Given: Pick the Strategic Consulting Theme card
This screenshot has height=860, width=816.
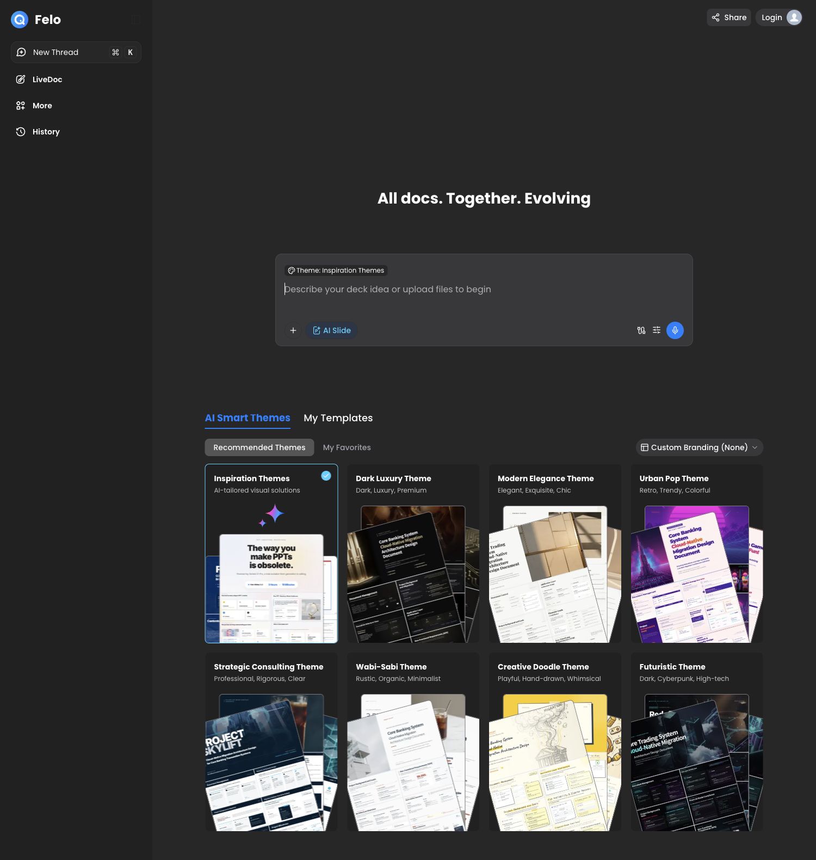Looking at the screenshot, I should [271, 742].
